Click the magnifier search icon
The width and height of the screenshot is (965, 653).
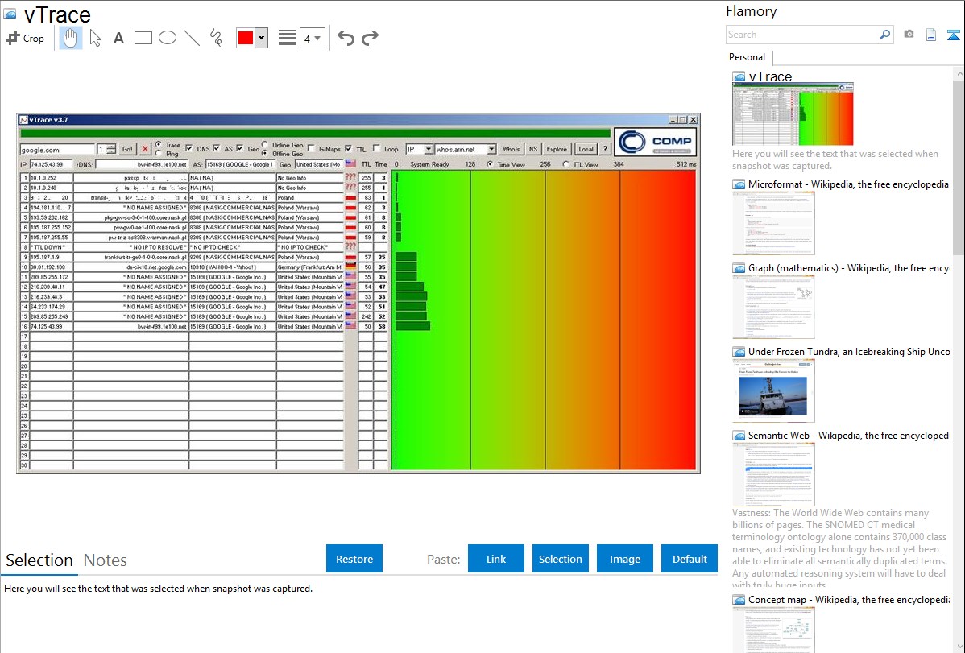[x=884, y=35]
